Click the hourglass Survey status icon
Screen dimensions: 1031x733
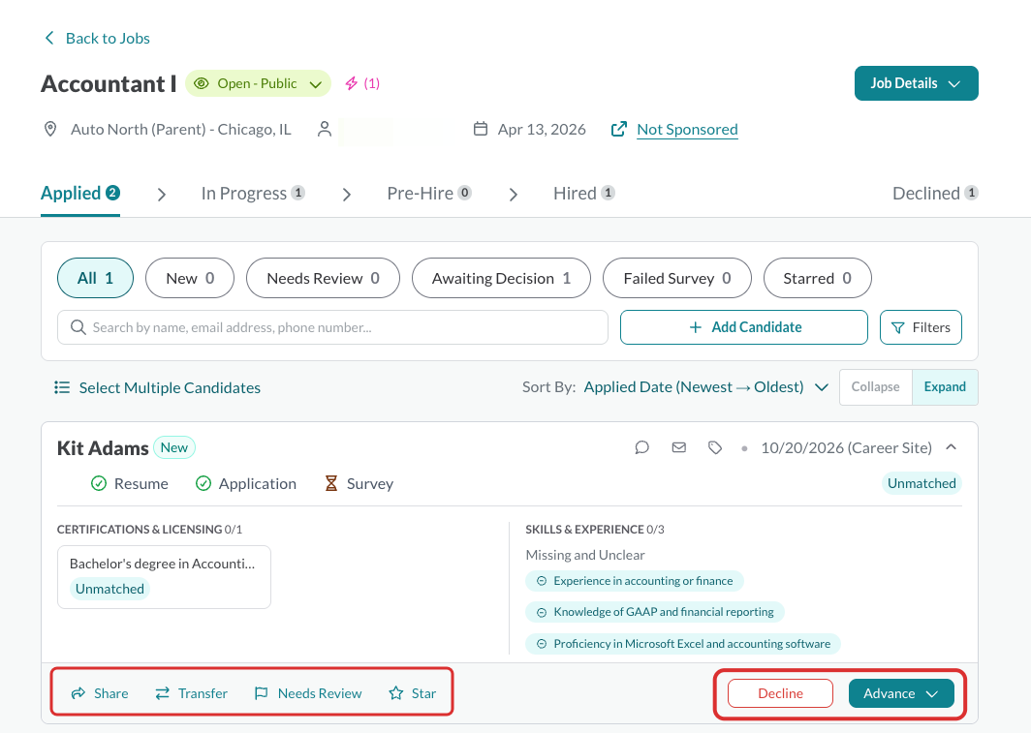(x=331, y=483)
